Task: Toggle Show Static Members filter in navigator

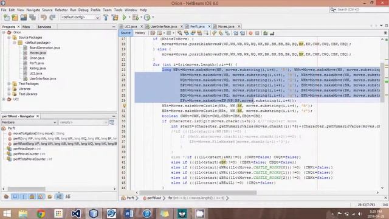Action: [x=24, y=196]
